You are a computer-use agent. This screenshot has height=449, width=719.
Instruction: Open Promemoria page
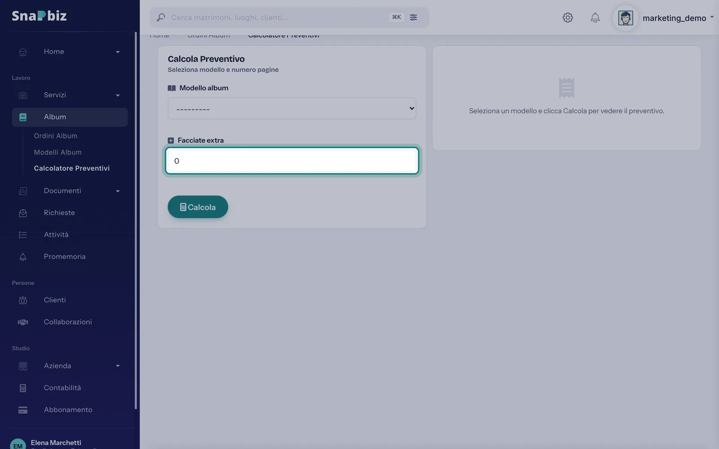pos(65,257)
